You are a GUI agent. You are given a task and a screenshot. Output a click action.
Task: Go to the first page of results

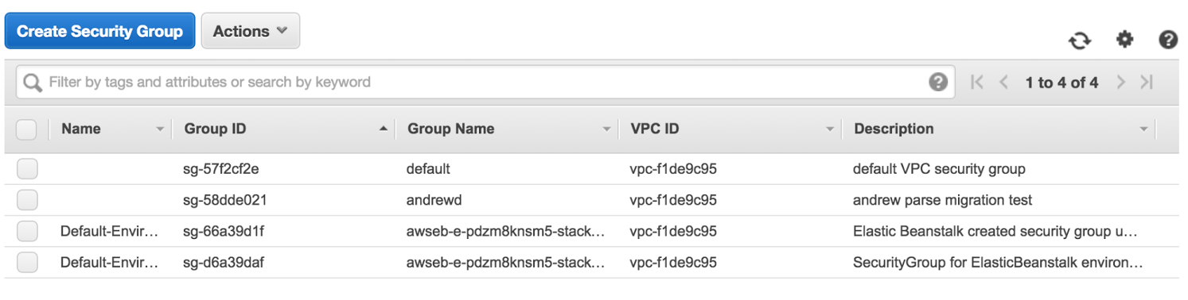pos(978,82)
